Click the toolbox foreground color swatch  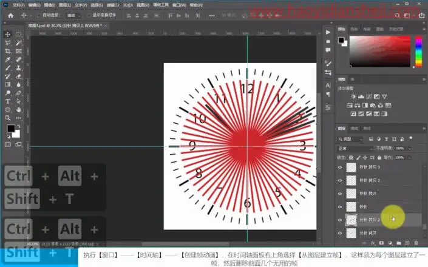tap(11, 128)
